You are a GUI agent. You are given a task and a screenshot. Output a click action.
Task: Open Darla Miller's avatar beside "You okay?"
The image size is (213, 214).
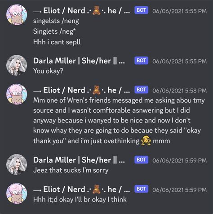coord(17,65)
